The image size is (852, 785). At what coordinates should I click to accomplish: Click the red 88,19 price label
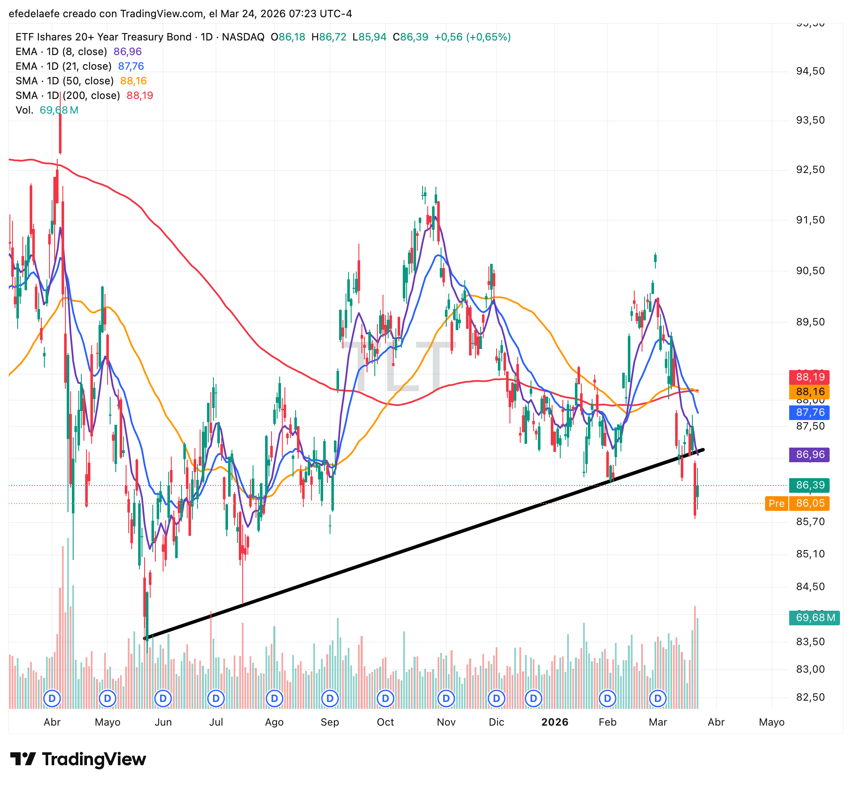click(809, 377)
